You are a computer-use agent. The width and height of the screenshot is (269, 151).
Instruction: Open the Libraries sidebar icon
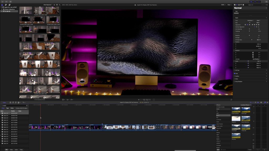pyautogui.click(x=2, y=5)
